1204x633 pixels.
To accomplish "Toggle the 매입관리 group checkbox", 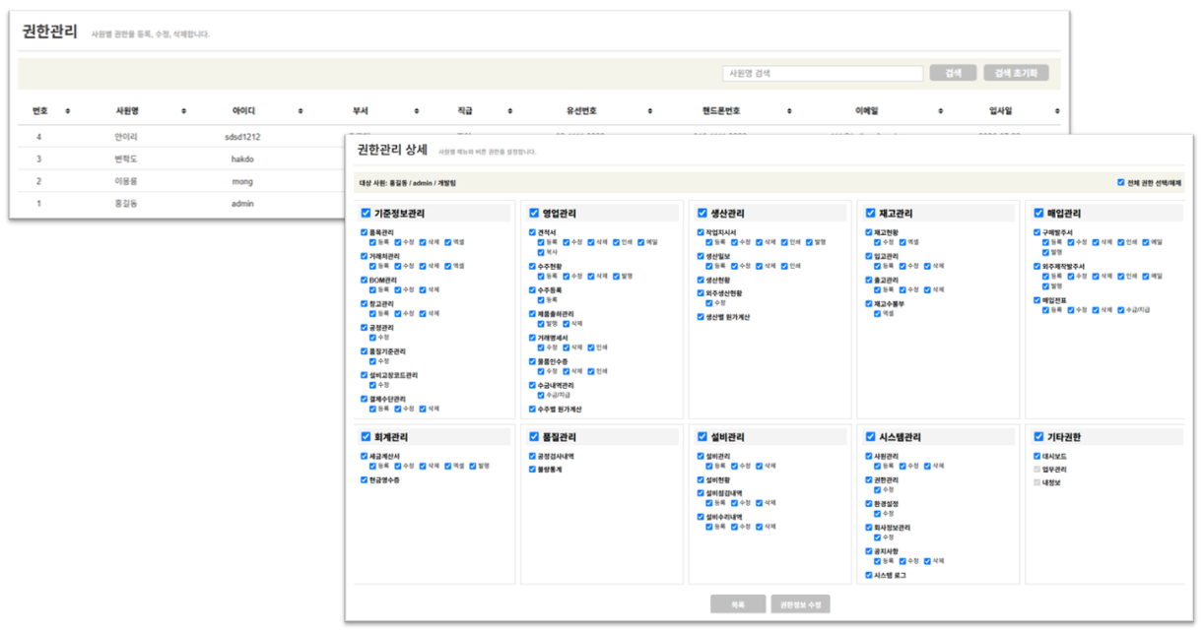I will click(1038, 213).
